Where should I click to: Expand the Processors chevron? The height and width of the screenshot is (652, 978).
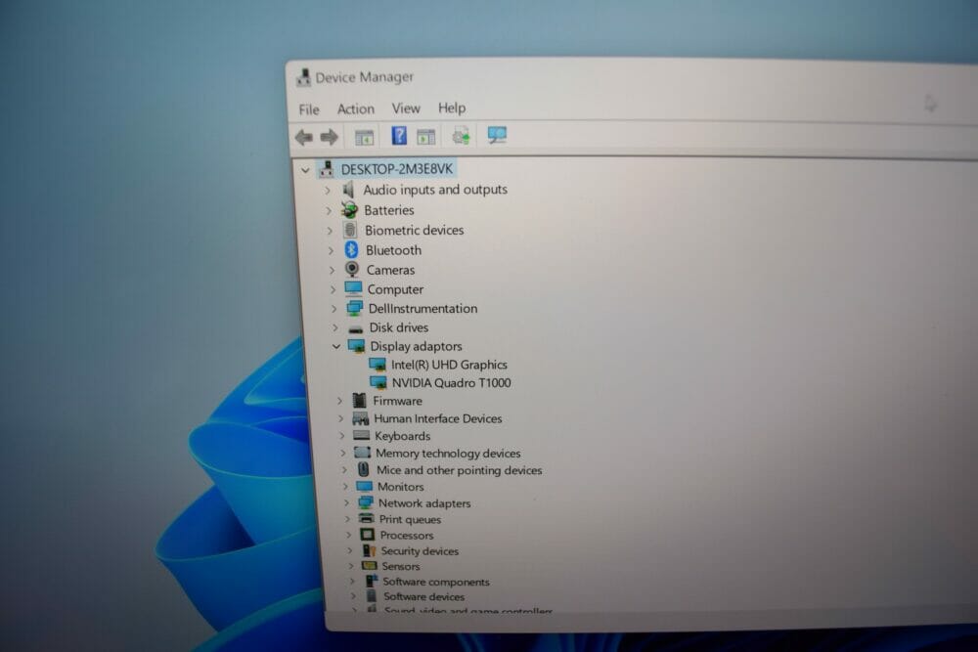point(349,535)
